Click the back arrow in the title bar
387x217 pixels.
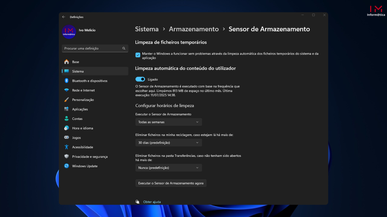pos(63,17)
